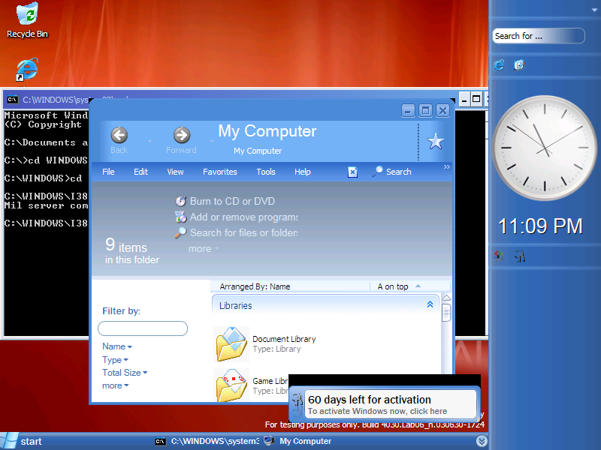Screen dimensions: 601x450
Task: Open the Favorites menu
Action: (220, 172)
